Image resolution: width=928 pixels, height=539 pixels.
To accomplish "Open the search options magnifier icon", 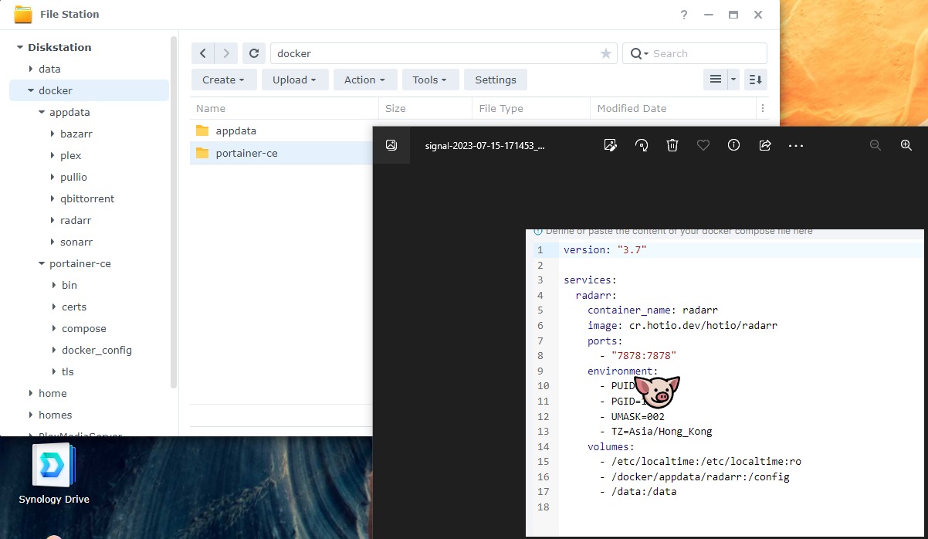I will (x=639, y=53).
